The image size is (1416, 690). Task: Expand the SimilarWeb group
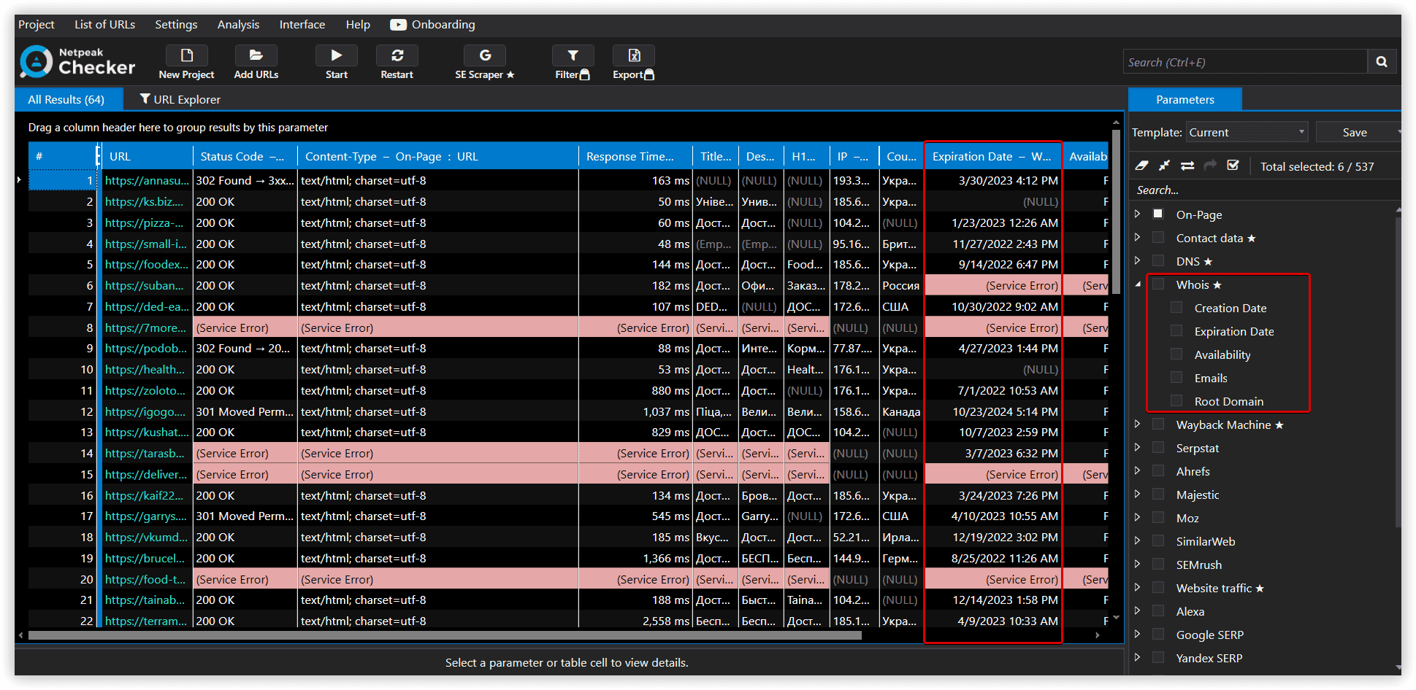[x=1138, y=541]
